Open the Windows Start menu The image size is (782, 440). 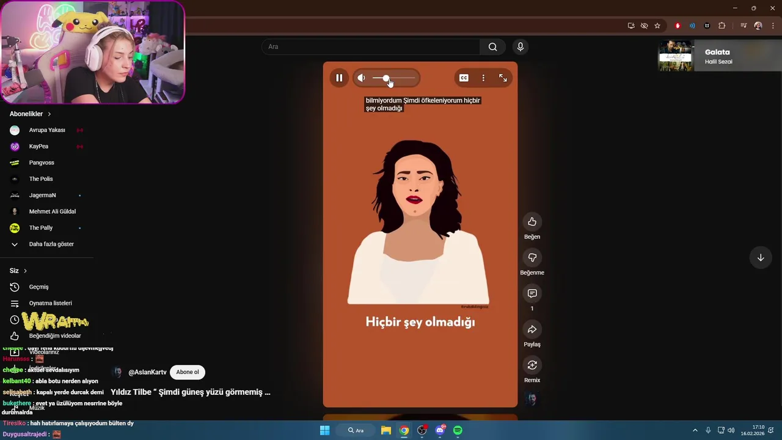point(325,430)
